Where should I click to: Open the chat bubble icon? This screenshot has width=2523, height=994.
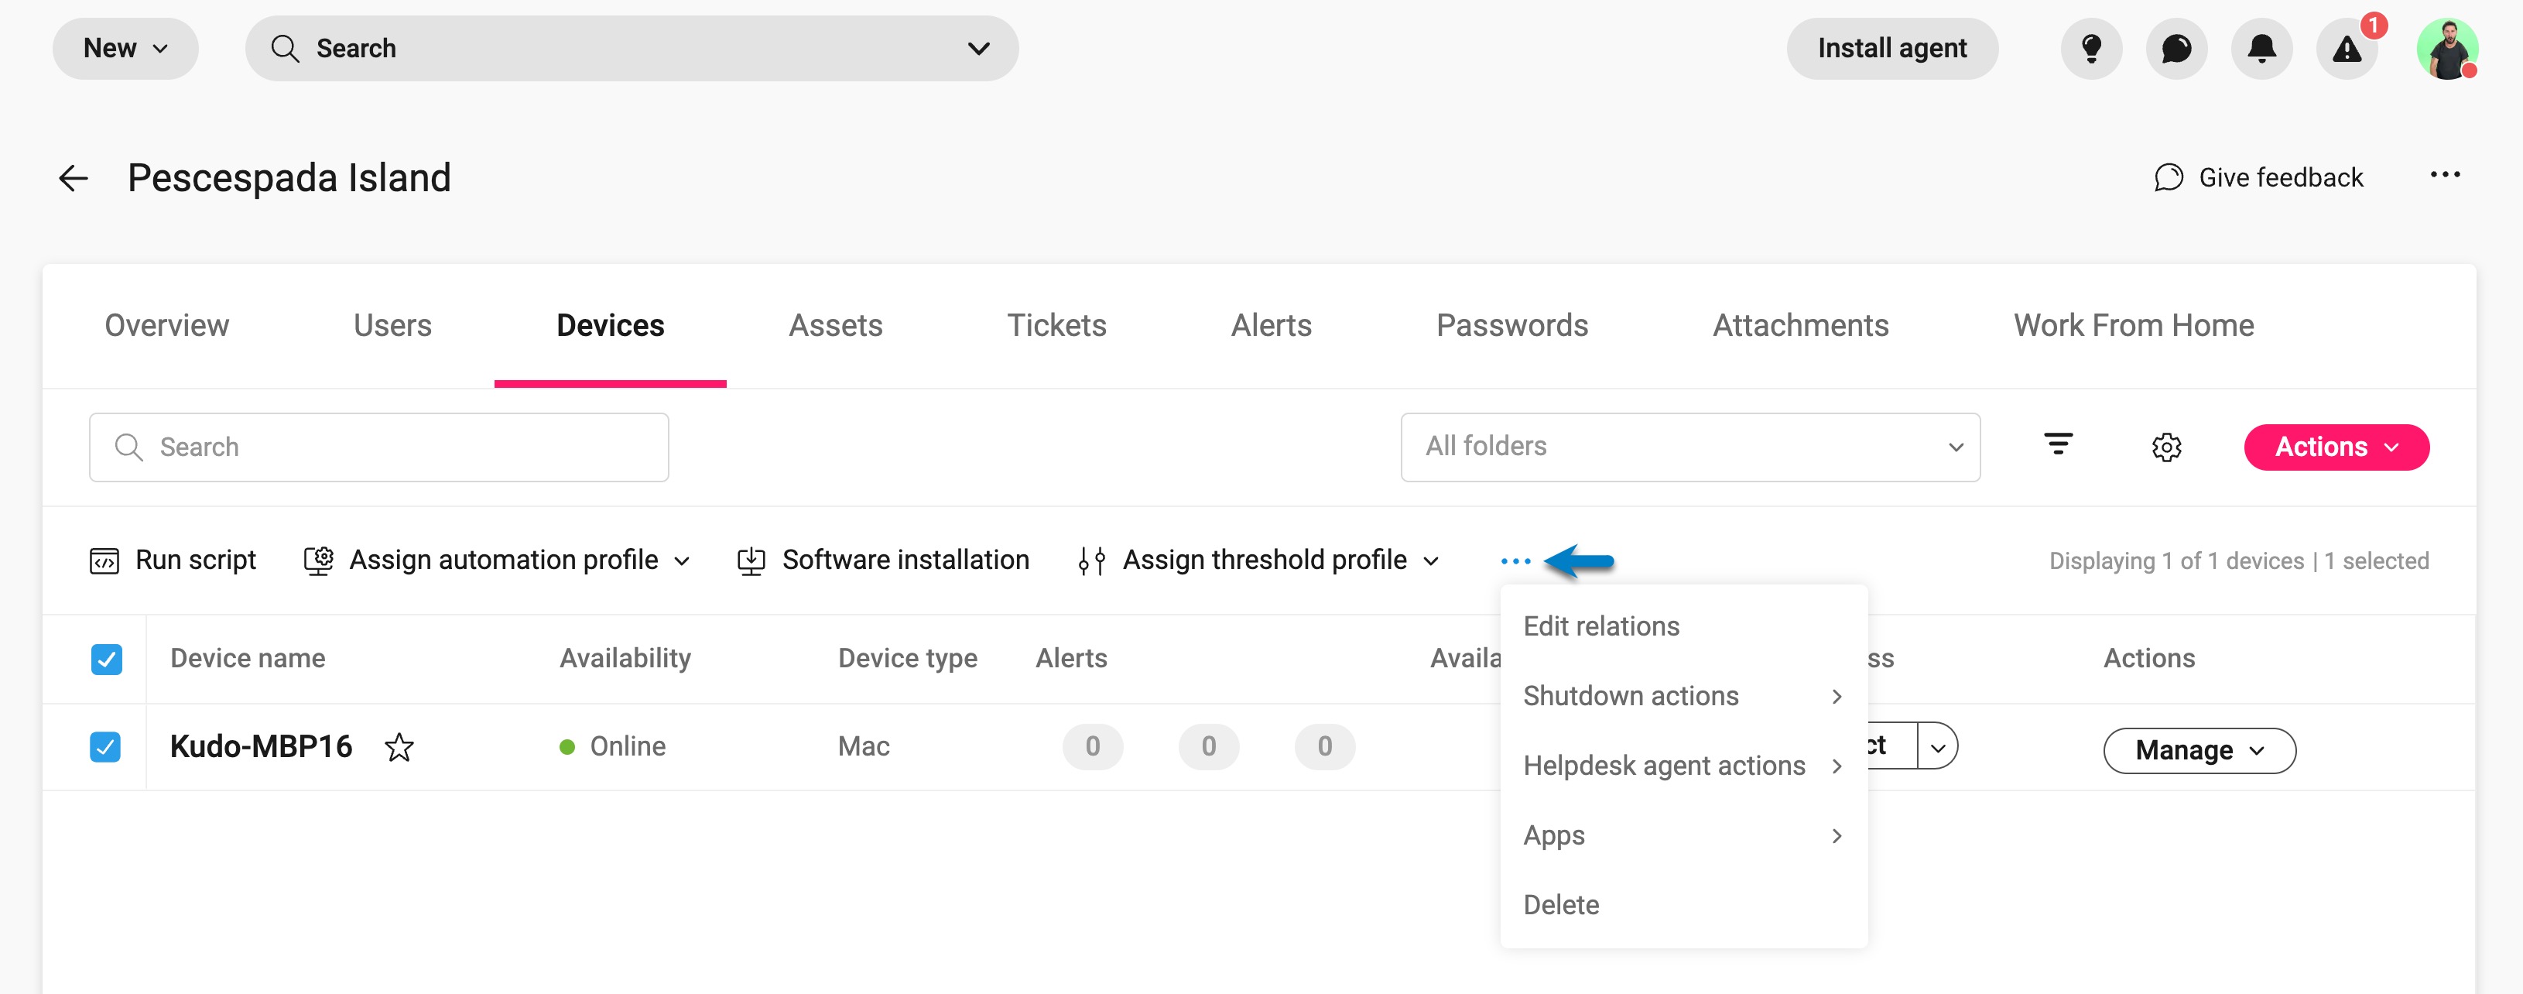2176,48
